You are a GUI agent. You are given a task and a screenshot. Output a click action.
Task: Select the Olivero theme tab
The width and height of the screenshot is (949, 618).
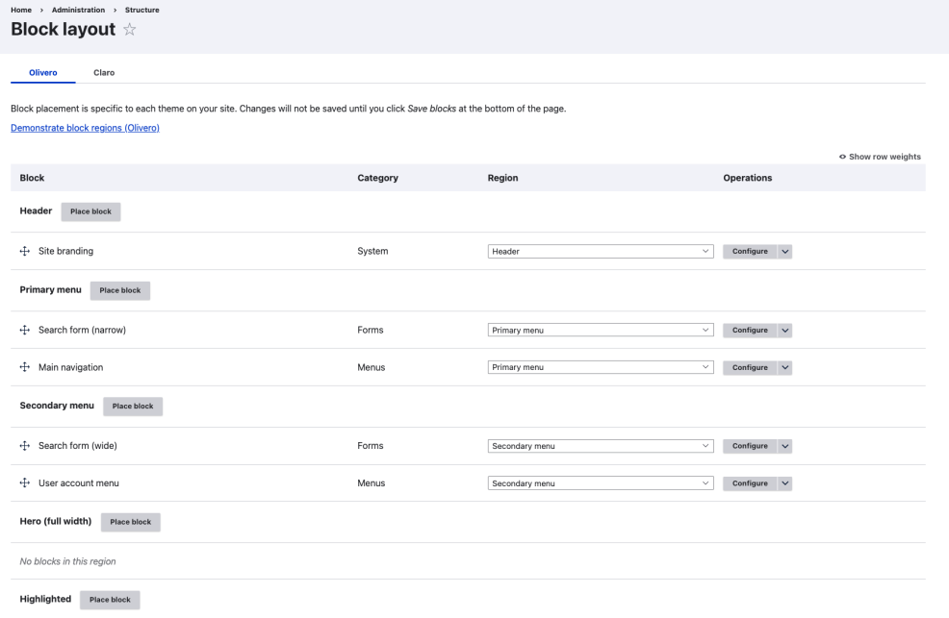coord(43,72)
